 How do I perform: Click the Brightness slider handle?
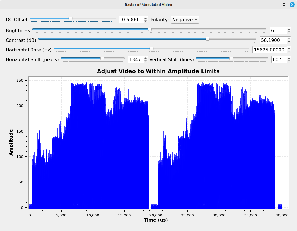[150, 29]
